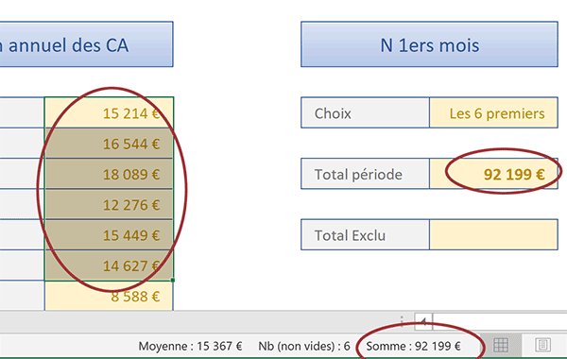
Task: Click the Nb (non vides) : 6 status entry
Action: 304,346
